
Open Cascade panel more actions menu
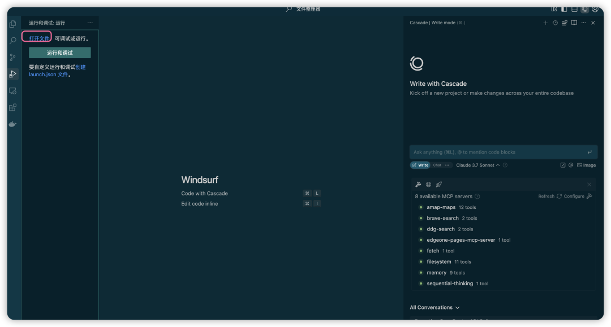[583, 23]
